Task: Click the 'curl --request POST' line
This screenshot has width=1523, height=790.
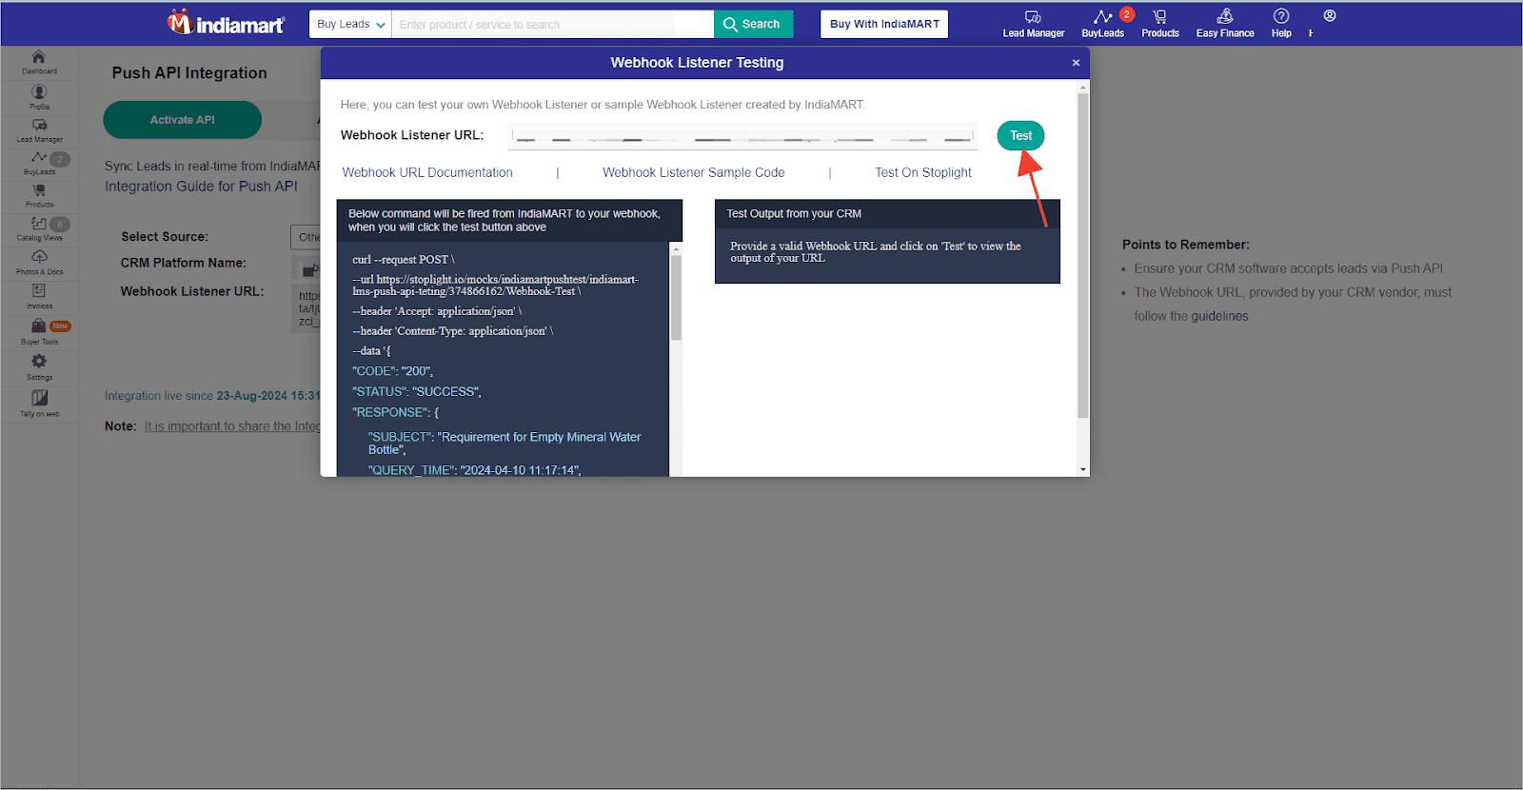Action: point(404,259)
